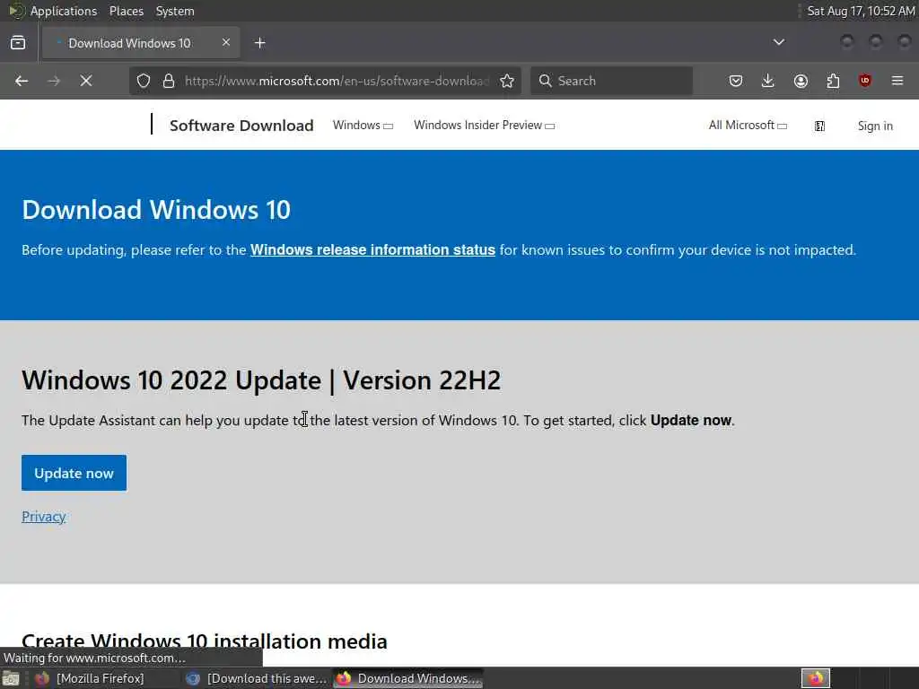Expand the Windows dropdown menu
This screenshot has width=919, height=689.
tap(363, 126)
